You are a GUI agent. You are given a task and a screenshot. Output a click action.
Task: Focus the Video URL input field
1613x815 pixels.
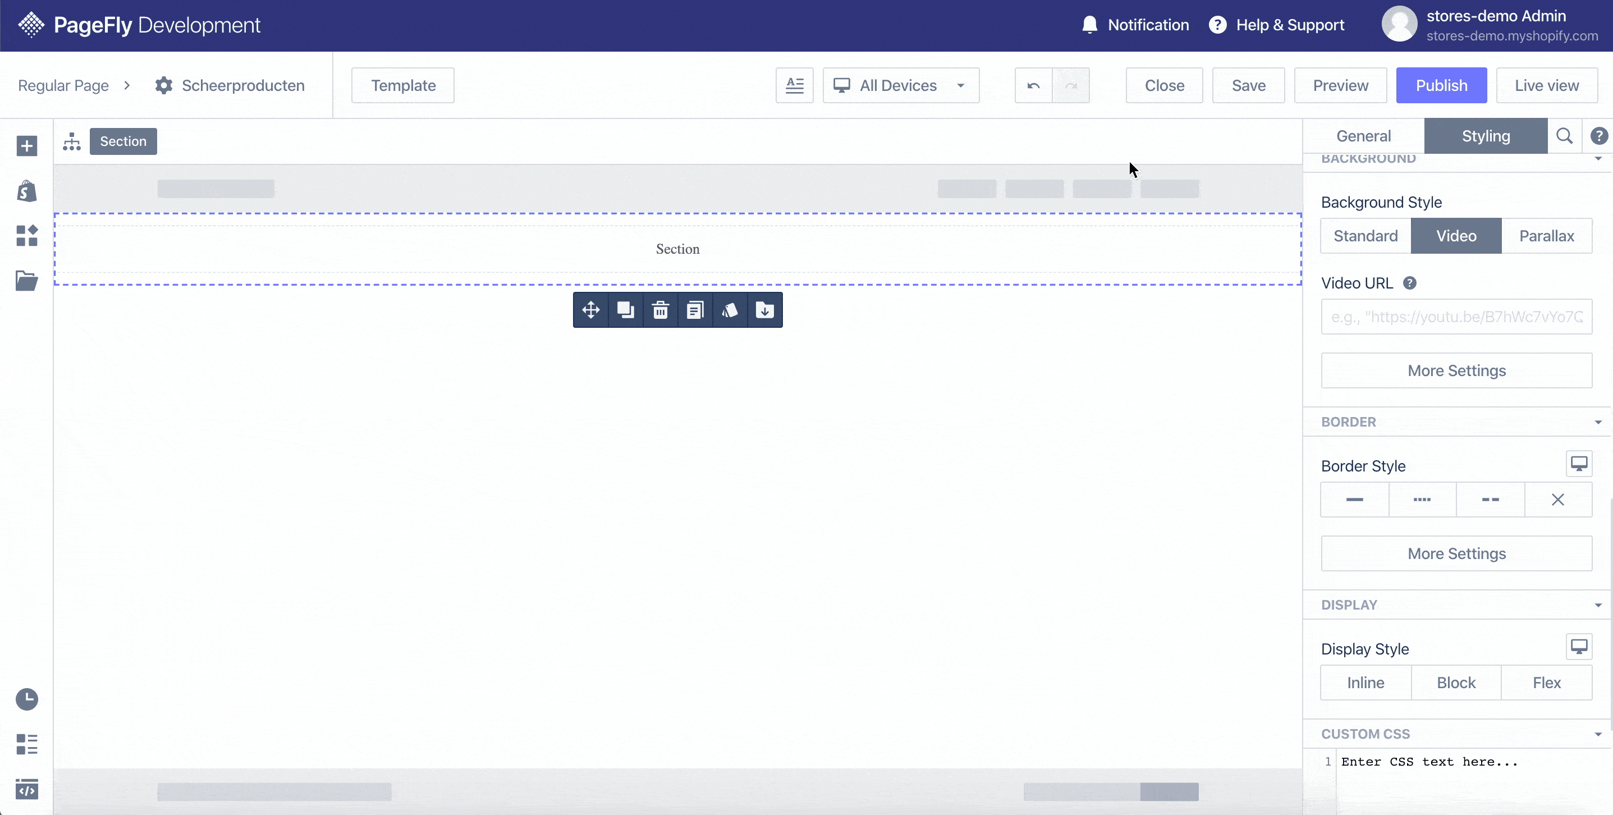1456,317
